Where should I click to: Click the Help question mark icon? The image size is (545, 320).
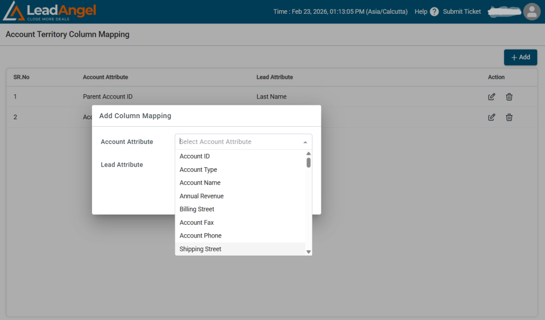point(434,12)
